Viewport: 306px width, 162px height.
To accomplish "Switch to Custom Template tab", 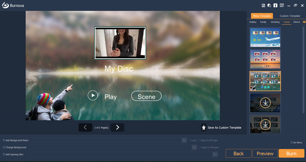I will (290, 16).
